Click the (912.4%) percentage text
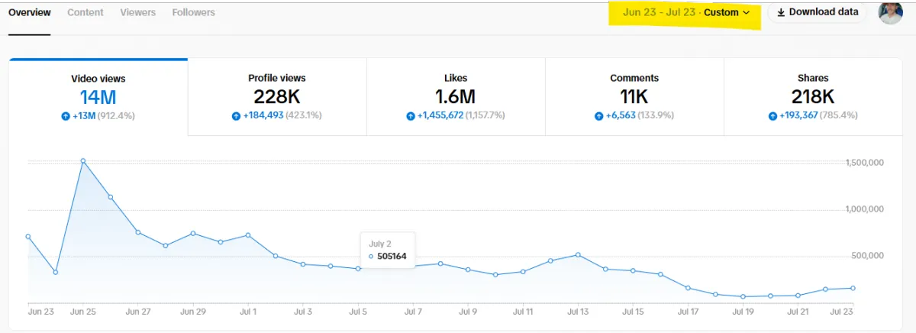This screenshot has width=916, height=333. (117, 116)
